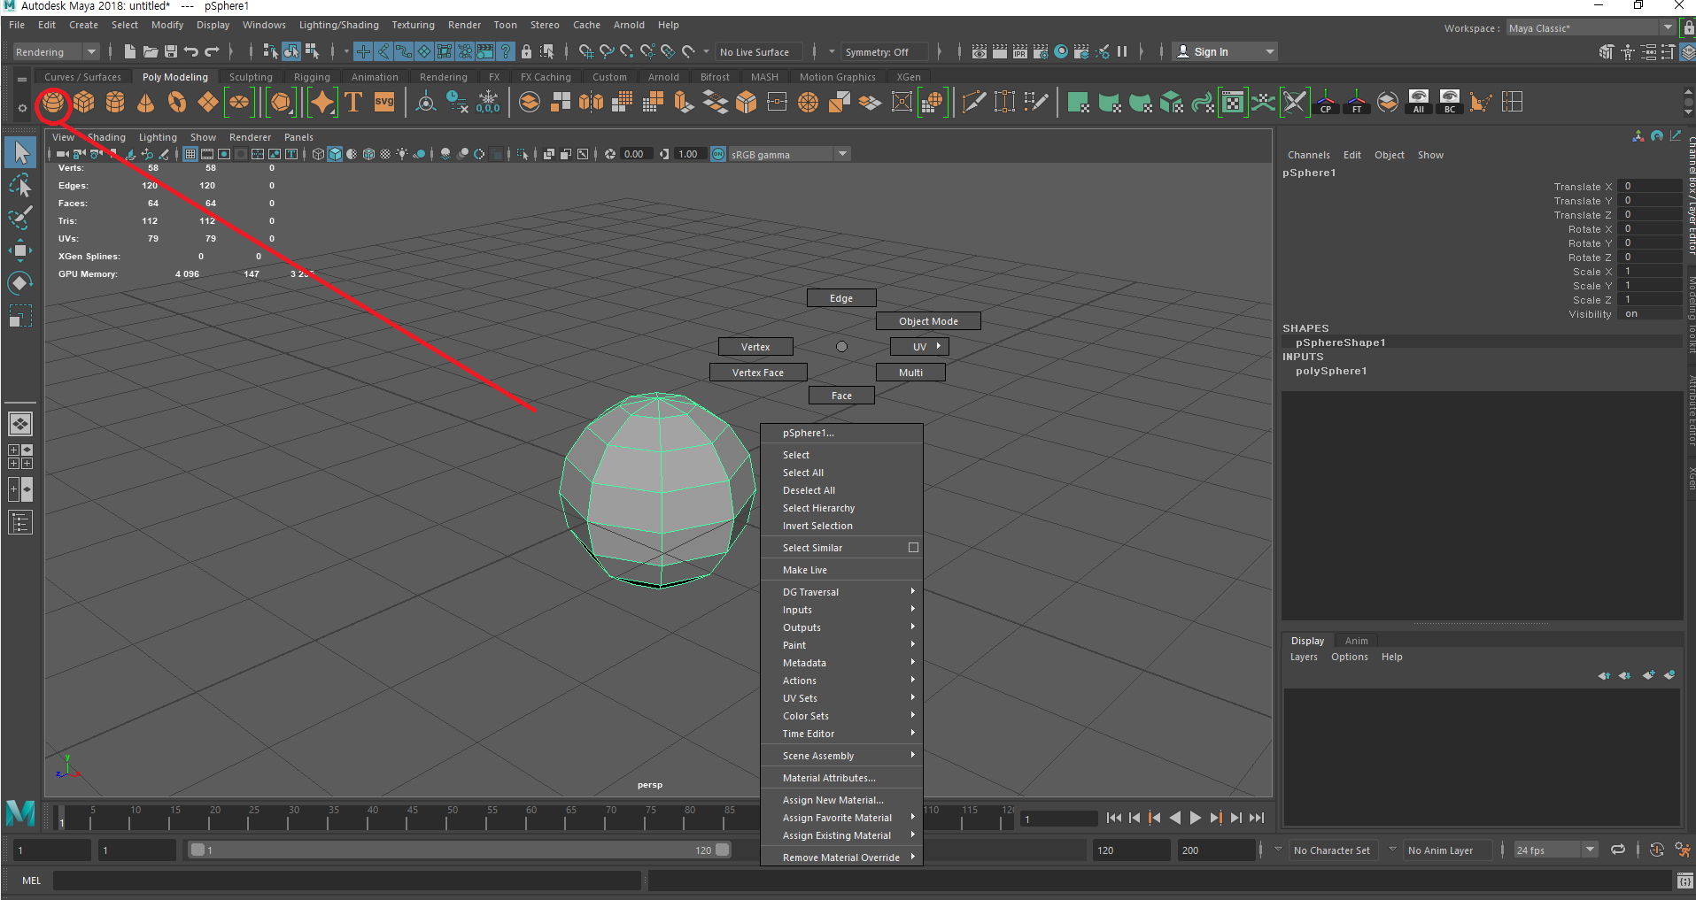Viewport: 1696px width, 900px height.
Task: Toggle viewport grid display
Action: [x=190, y=154]
